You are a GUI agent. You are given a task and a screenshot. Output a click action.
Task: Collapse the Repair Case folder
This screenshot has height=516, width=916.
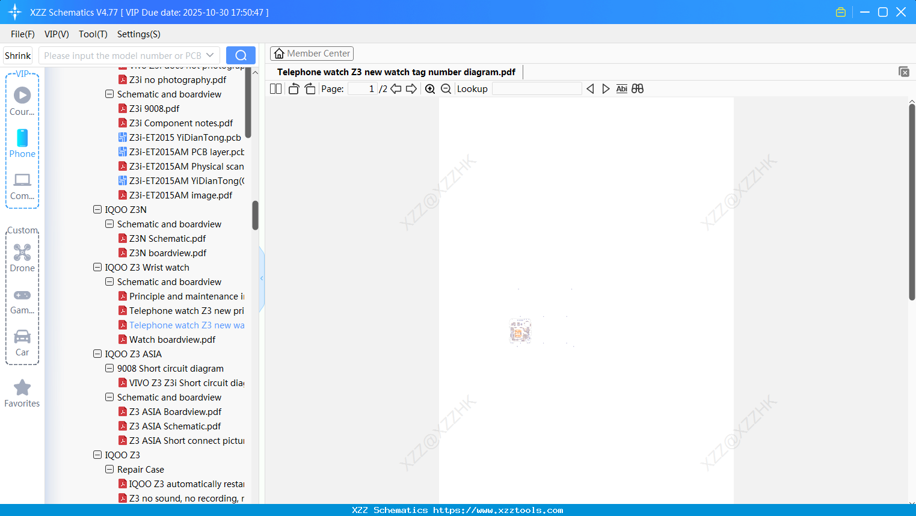[109, 470]
